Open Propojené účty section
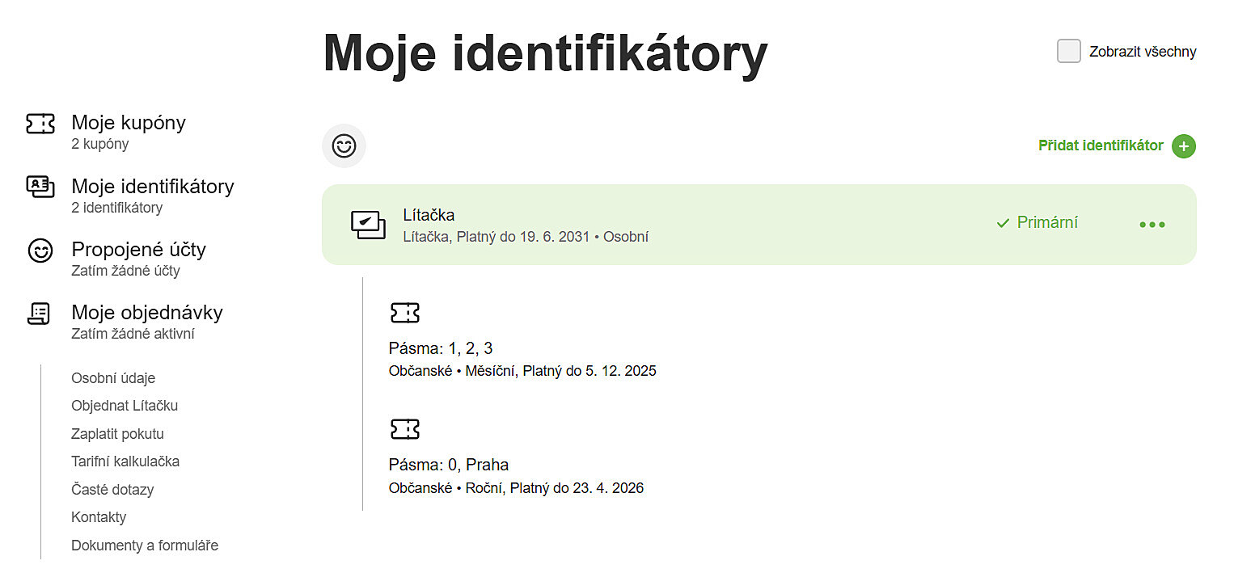1234x573 pixels. point(138,249)
